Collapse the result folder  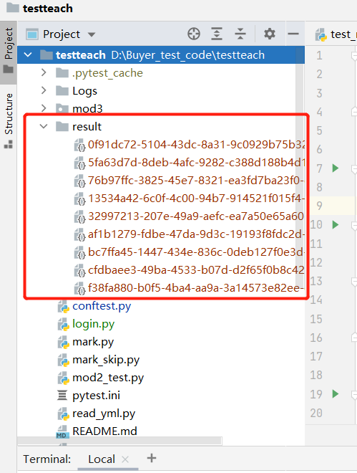tap(44, 126)
